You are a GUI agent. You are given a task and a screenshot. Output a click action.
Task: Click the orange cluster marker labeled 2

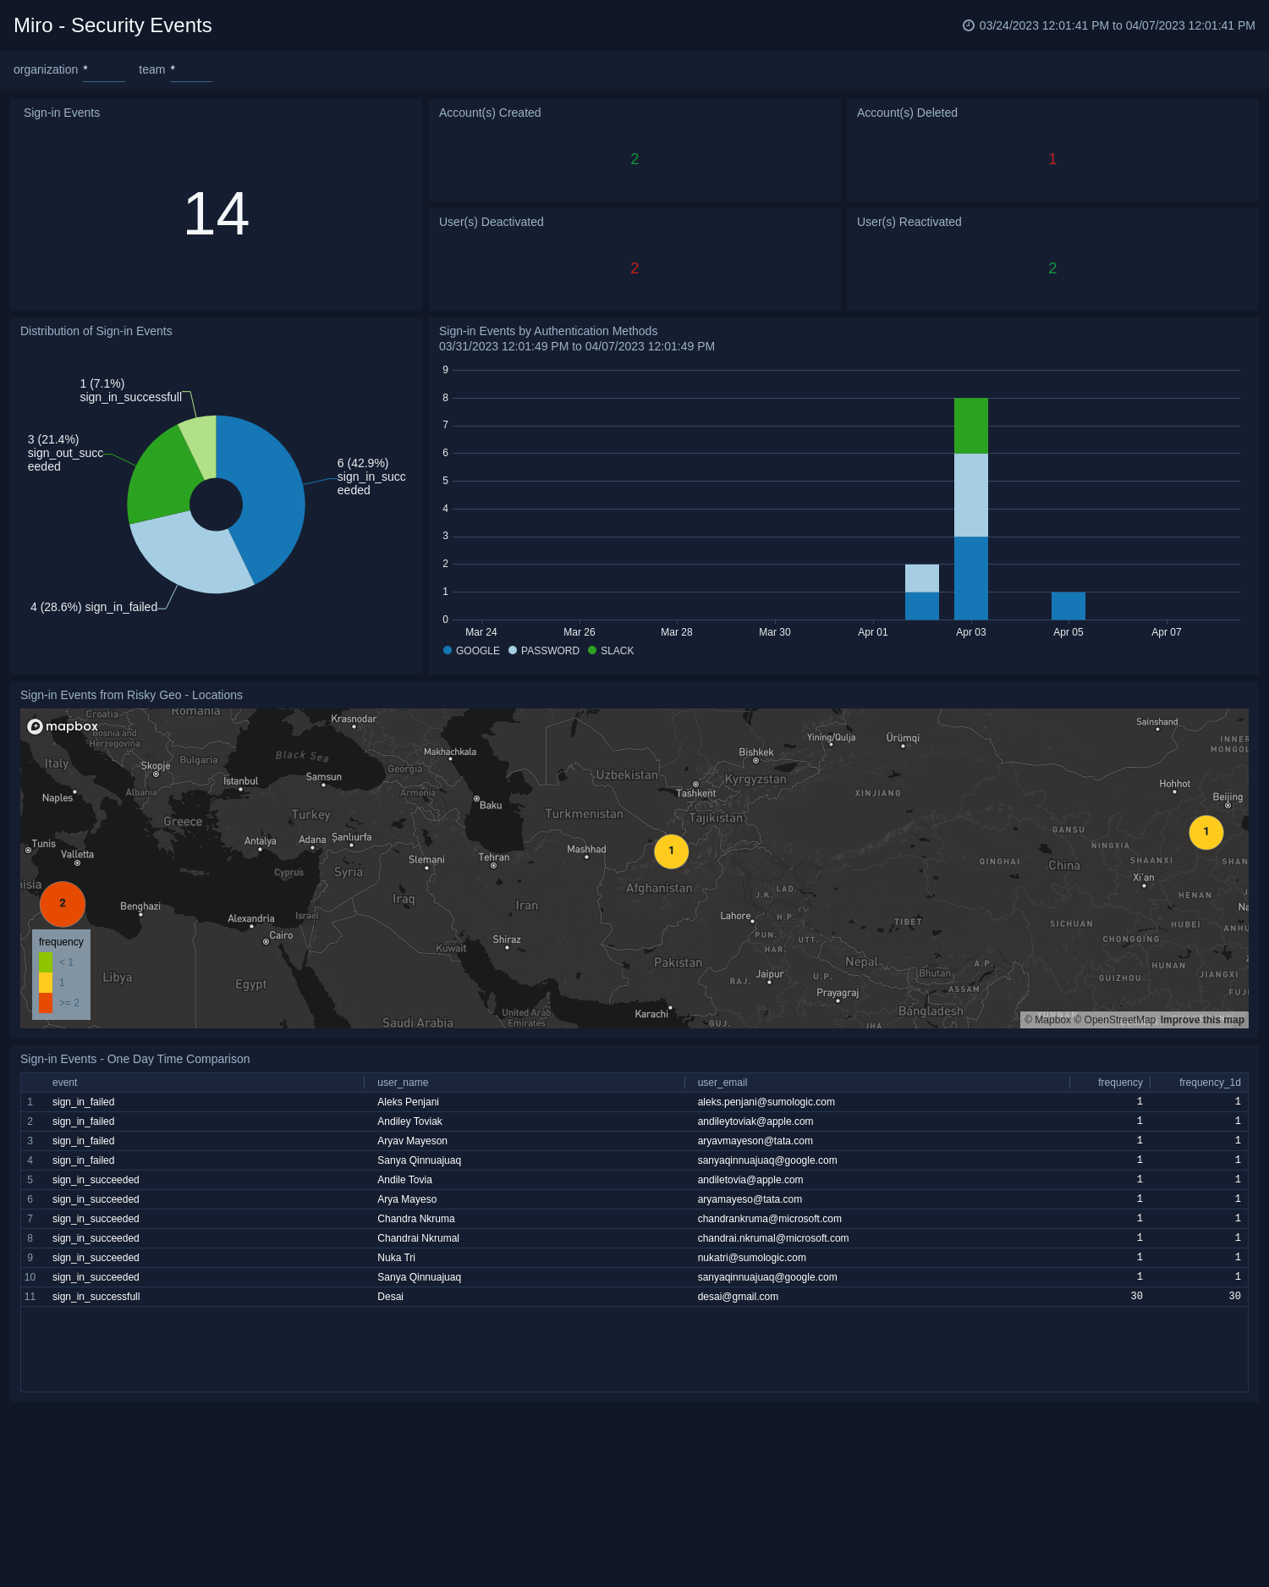coord(63,903)
